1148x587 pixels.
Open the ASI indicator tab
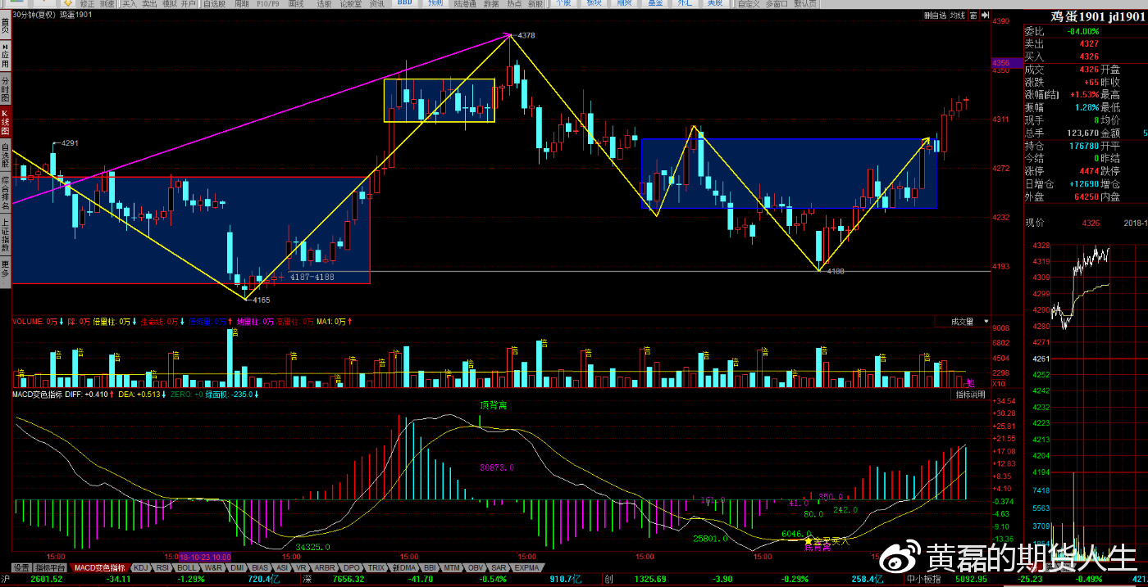tap(282, 567)
